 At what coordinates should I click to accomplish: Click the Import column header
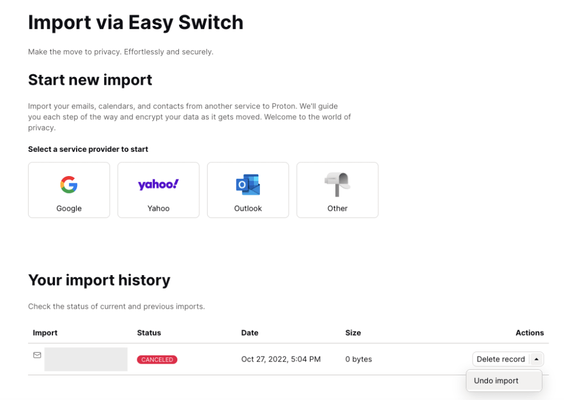click(45, 333)
